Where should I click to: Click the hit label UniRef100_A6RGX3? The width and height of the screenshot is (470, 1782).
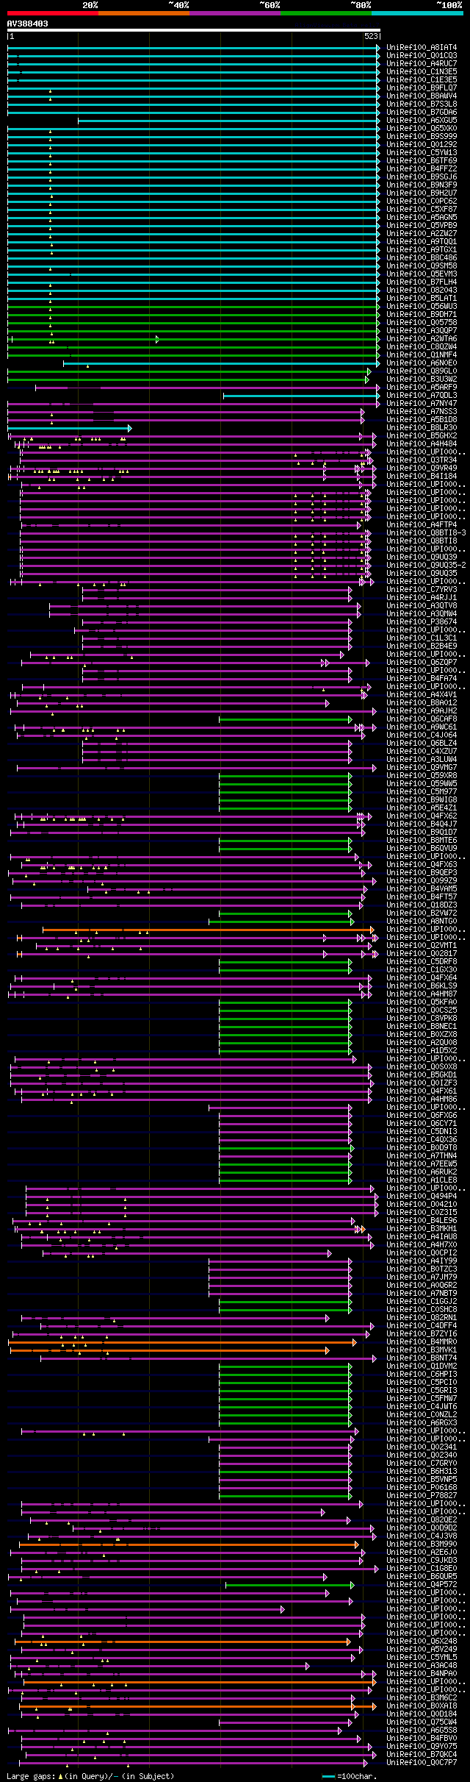[x=422, y=1423]
